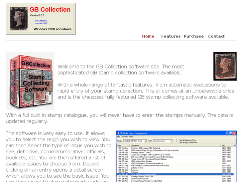Open the Contact page
Screen dimensions: 243x182
pos(216,36)
